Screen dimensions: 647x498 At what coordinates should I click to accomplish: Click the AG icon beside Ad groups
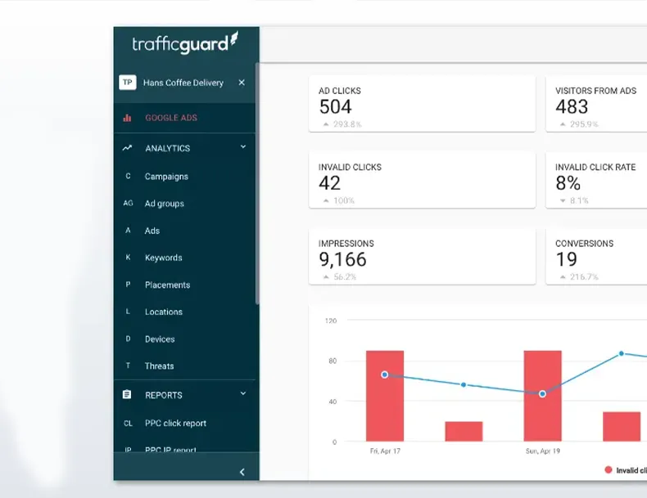(128, 203)
